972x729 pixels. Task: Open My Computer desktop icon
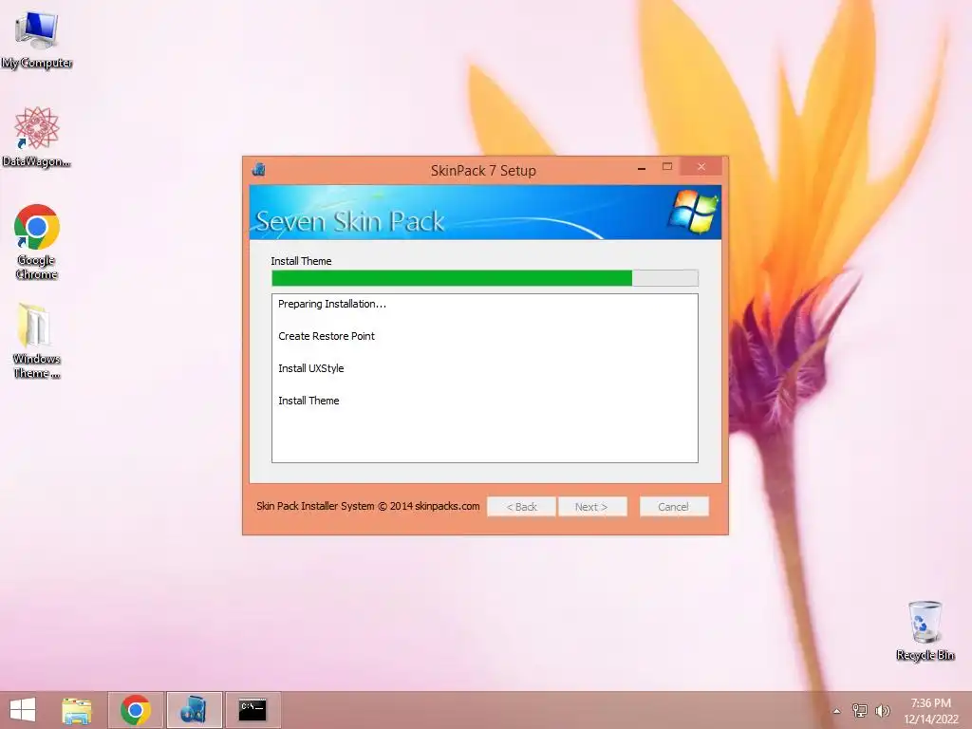37,40
